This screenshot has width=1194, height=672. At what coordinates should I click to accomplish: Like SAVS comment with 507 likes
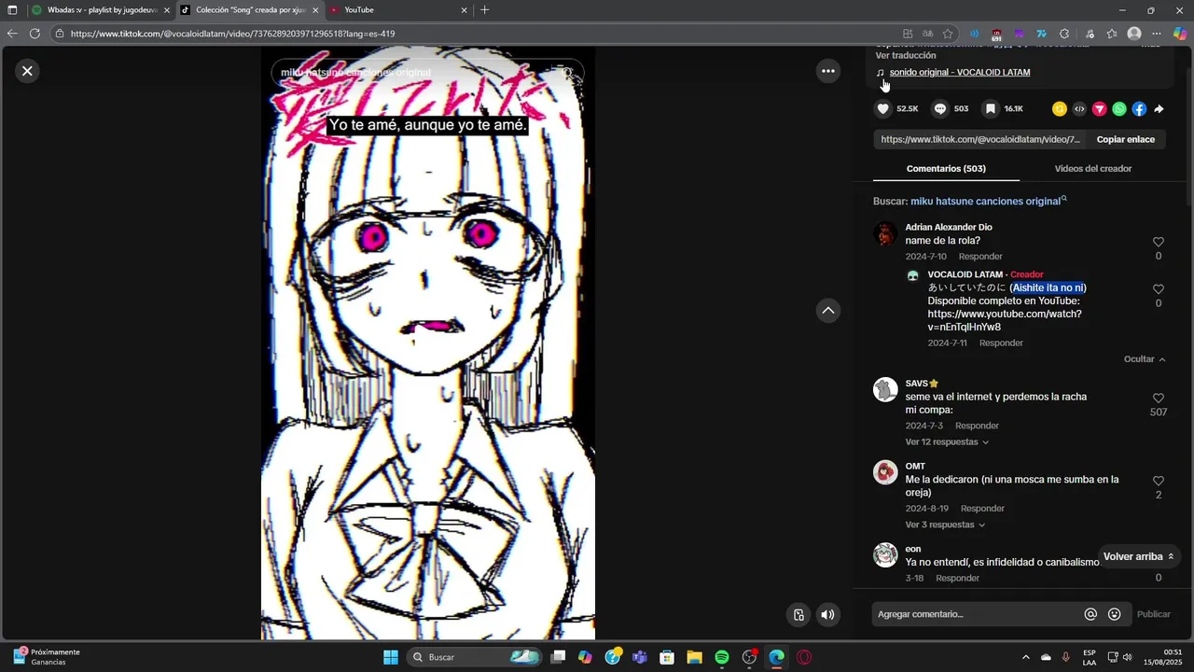(x=1159, y=399)
